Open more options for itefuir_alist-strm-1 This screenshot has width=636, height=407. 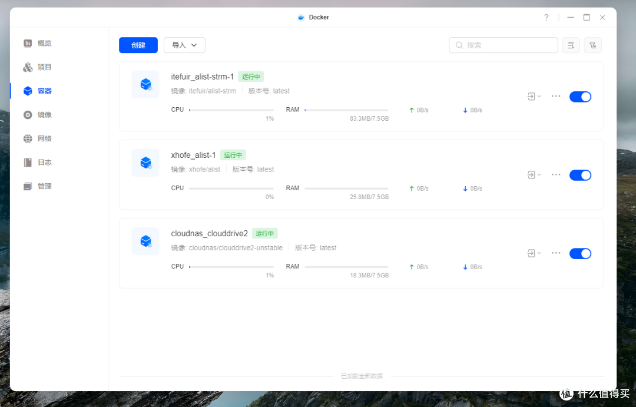556,96
